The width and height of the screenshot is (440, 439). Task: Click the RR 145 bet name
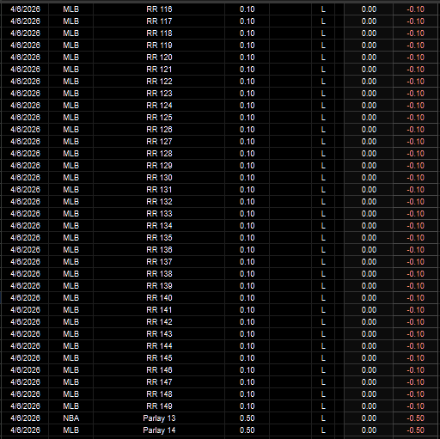click(159, 358)
